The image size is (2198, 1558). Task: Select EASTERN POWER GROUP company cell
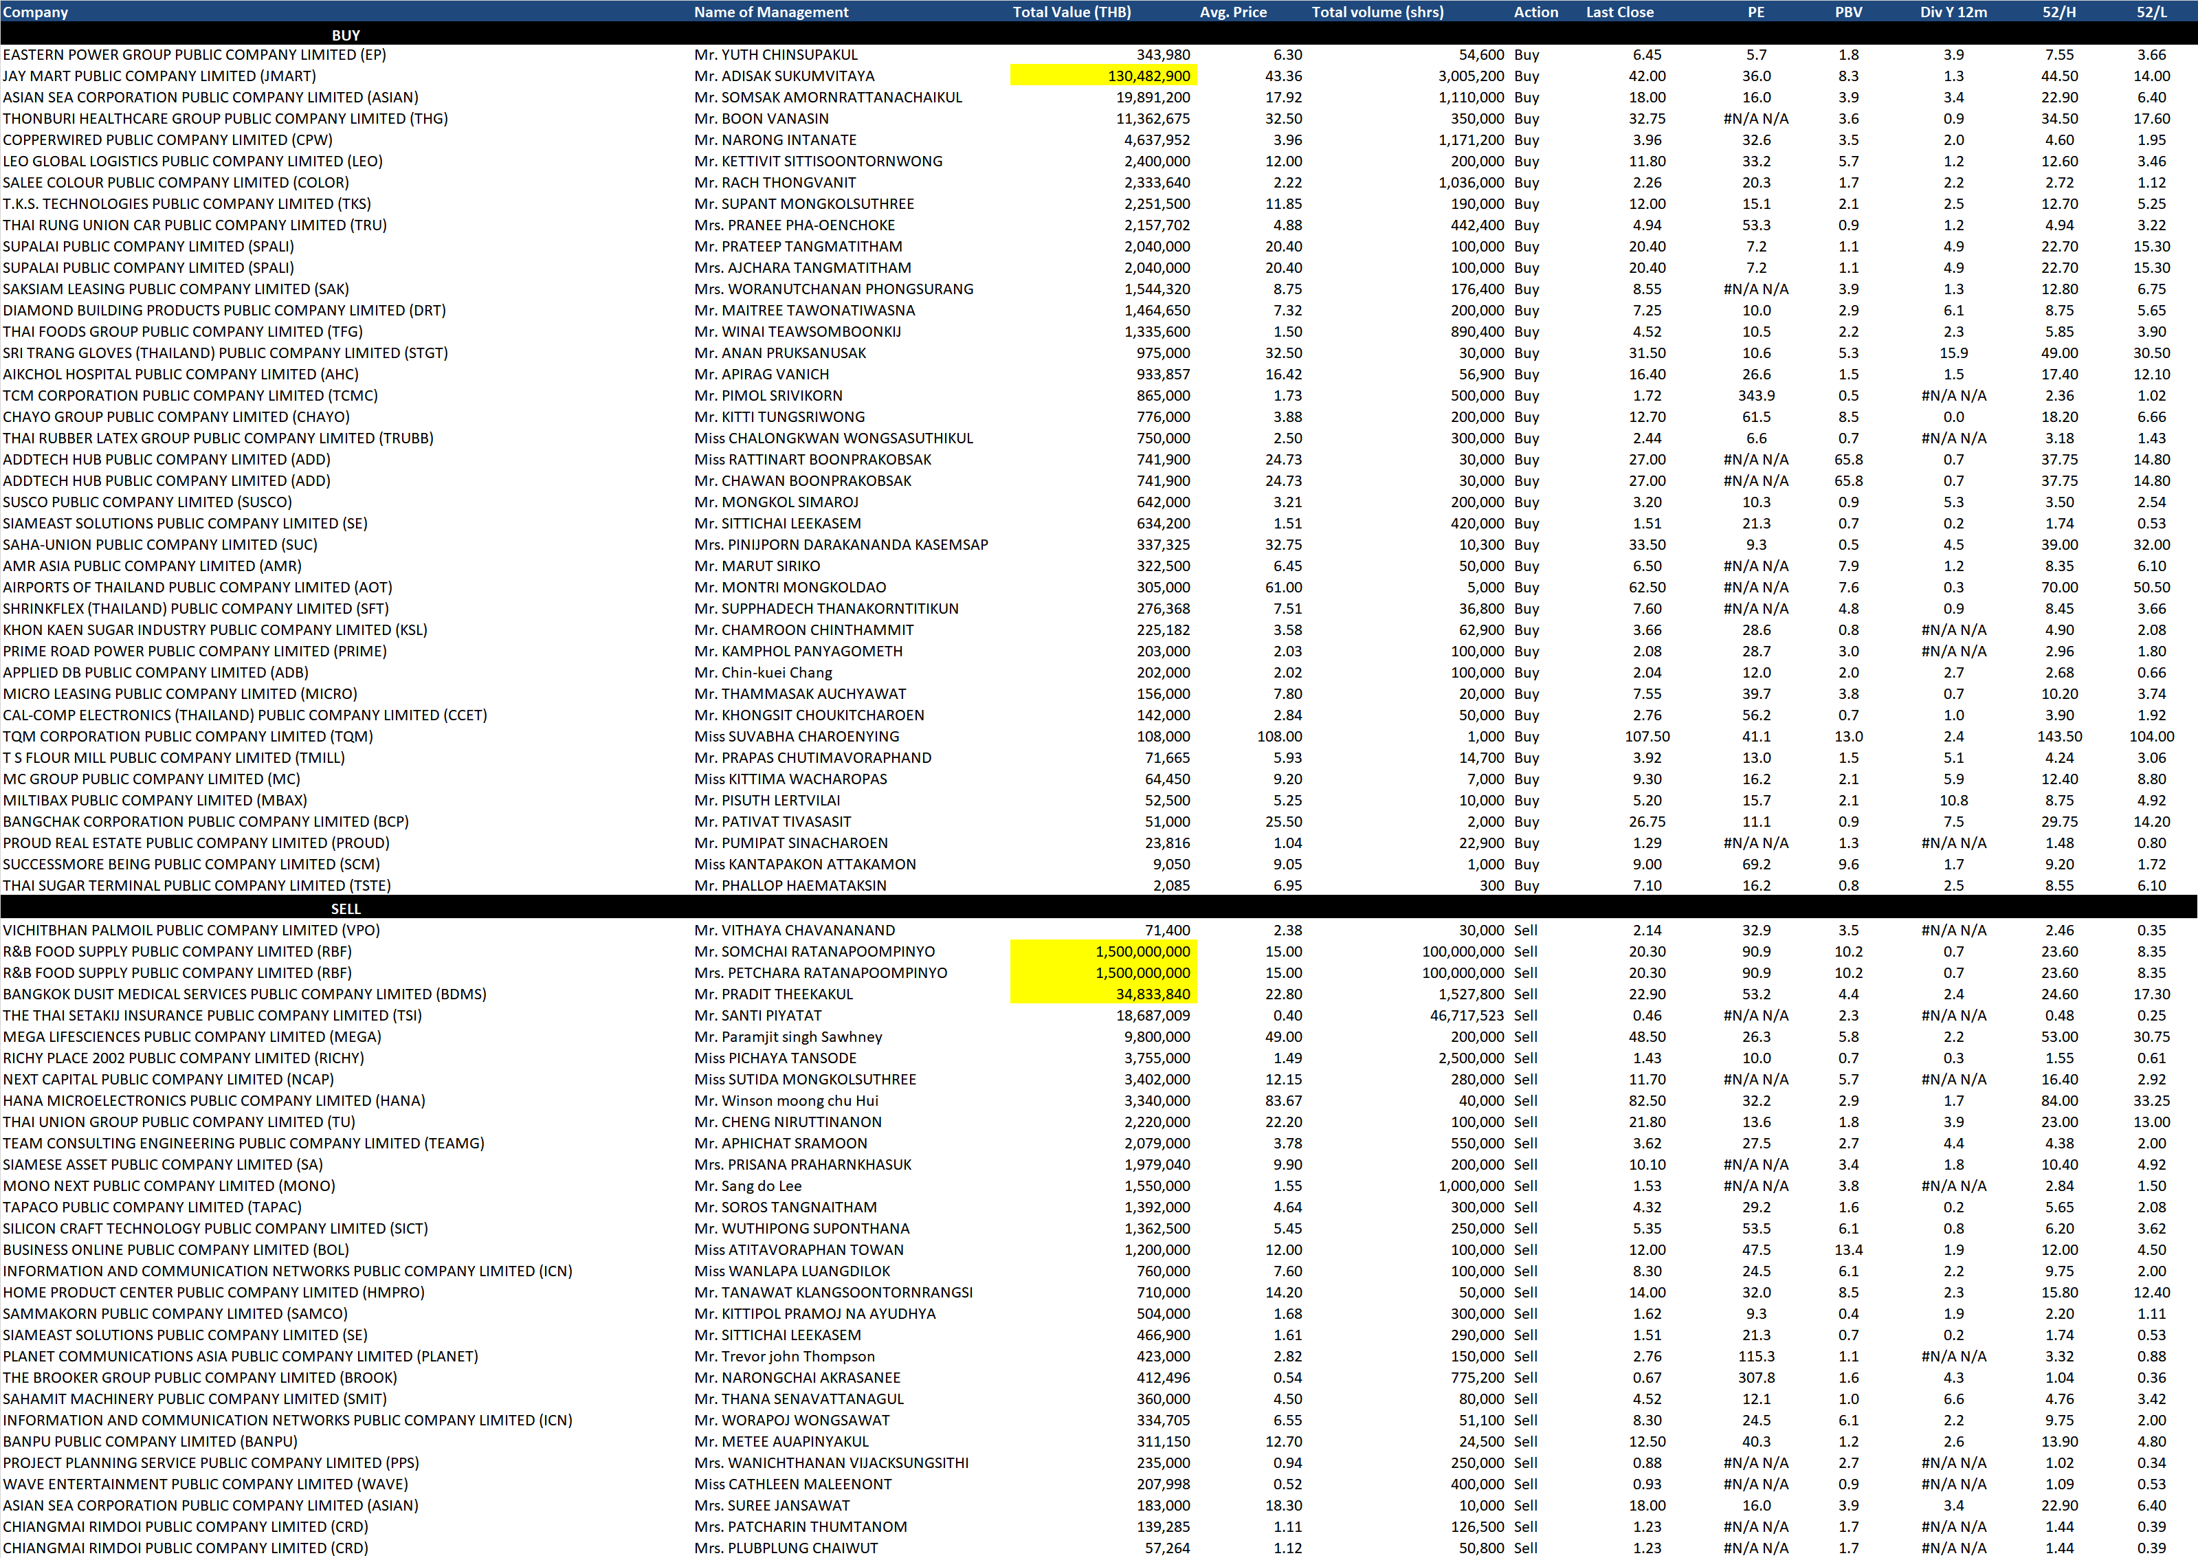pos(194,55)
